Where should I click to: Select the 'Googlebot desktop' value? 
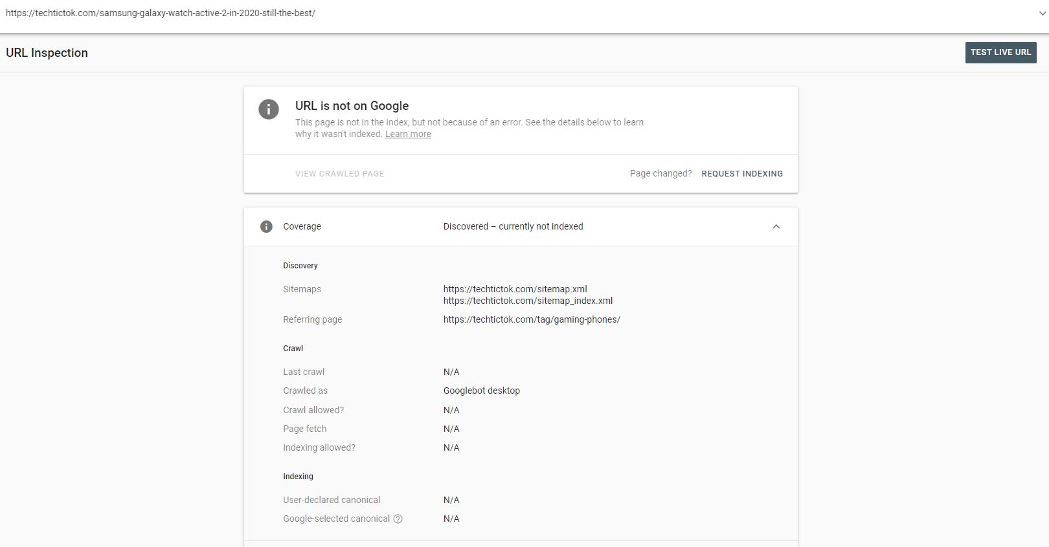(481, 391)
